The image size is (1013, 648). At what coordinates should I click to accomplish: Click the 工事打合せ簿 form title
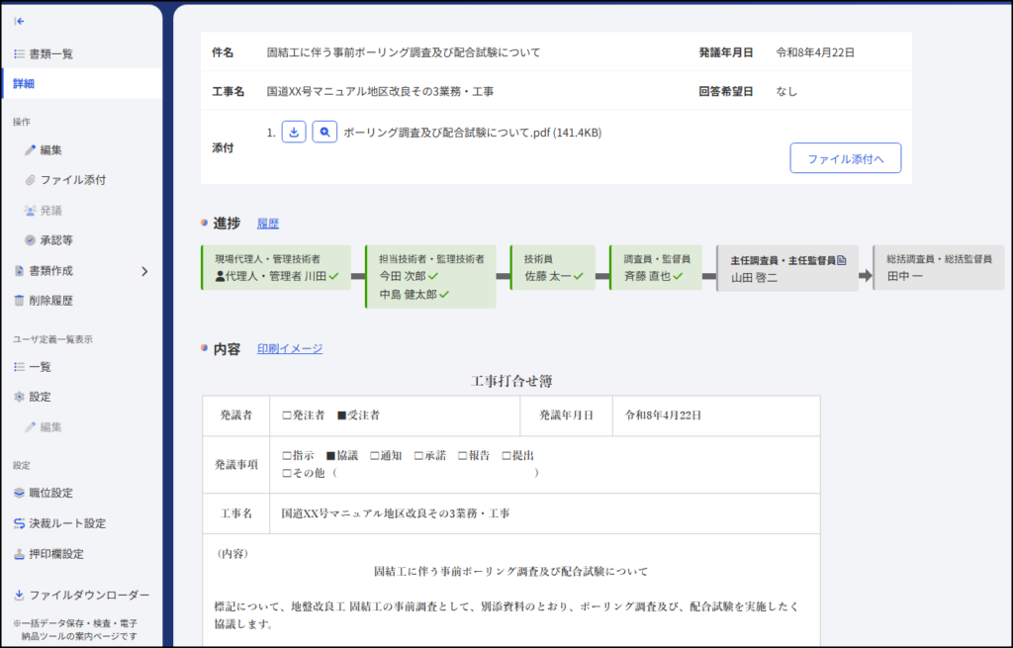(x=511, y=381)
